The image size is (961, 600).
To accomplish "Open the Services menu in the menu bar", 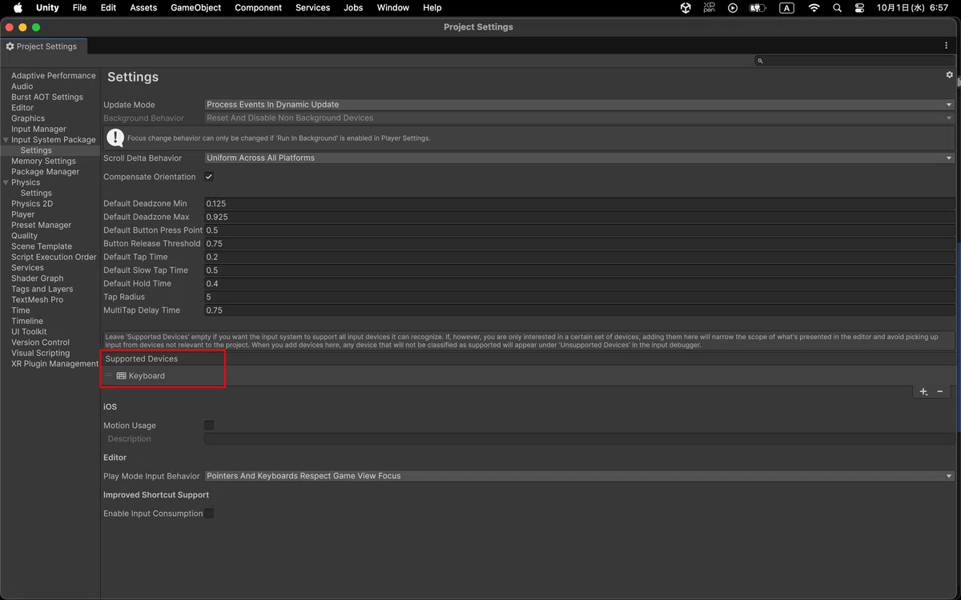I will tap(312, 8).
